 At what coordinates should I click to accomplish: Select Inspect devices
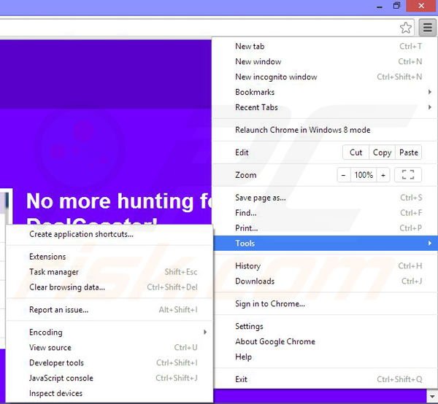pyautogui.click(x=109, y=393)
